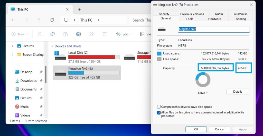Image resolution: width=263 pixels, height=136 pixels.
Task: Open Desktop in quick access
Action: coord(26,72)
